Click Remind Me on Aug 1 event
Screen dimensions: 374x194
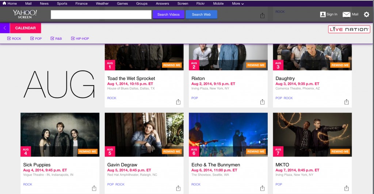click(x=172, y=65)
